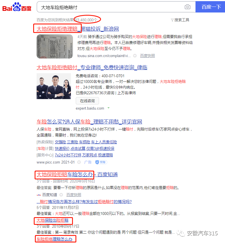This screenshot has height=243, width=225.
Task: Click the tousu.sina.com.cn/complaint URL text
Action: coord(104,56)
